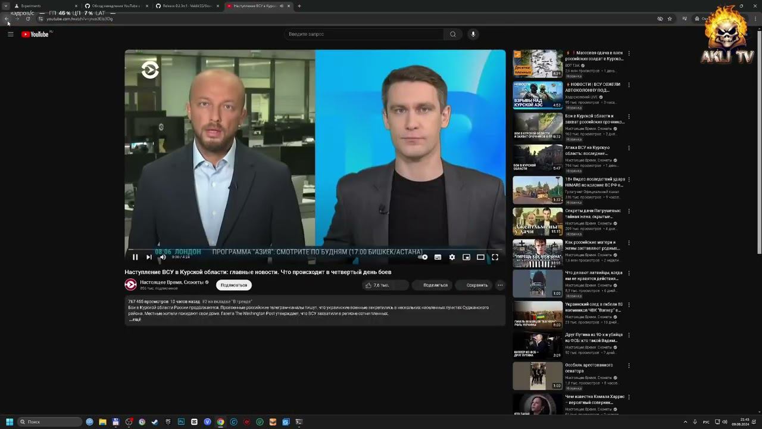Click the video progress bar

pyautogui.click(x=315, y=250)
